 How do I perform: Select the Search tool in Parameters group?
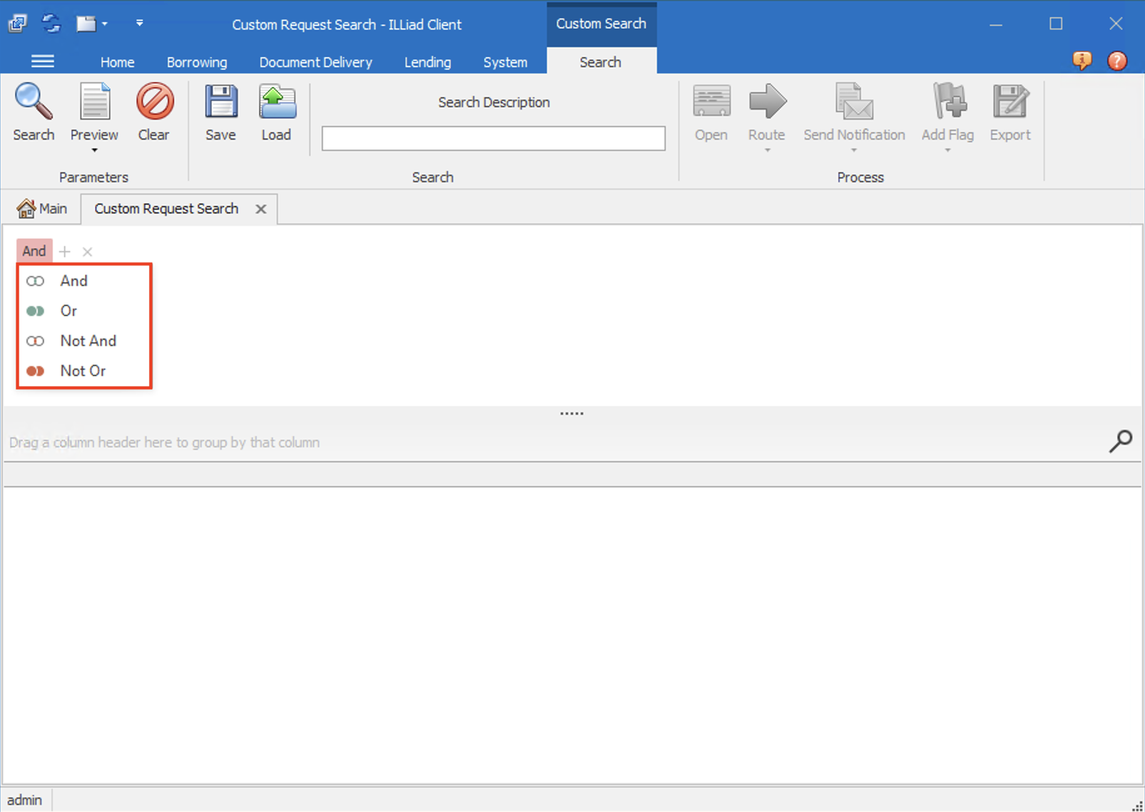tap(34, 113)
